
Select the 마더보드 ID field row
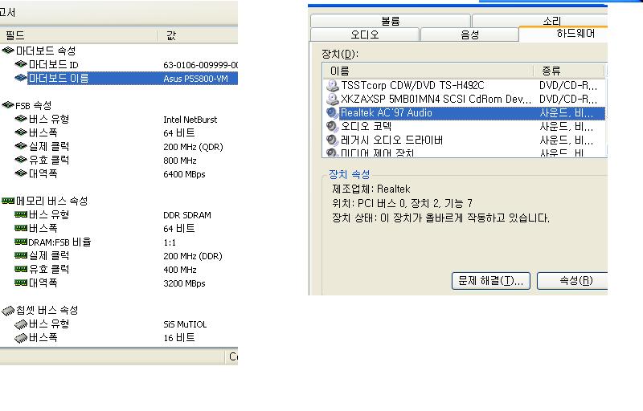click(119, 65)
